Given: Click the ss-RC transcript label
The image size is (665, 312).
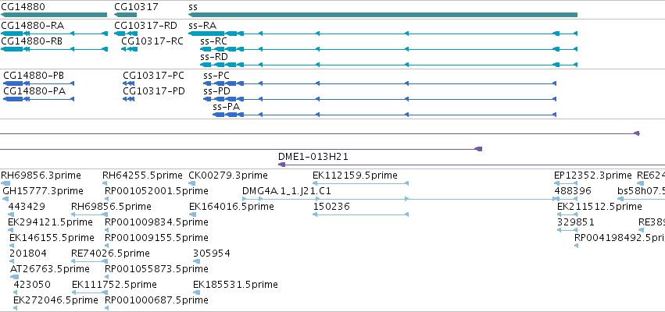Looking at the screenshot, I should click(214, 41).
